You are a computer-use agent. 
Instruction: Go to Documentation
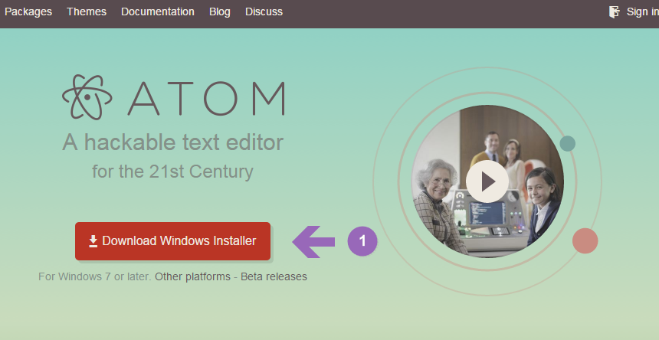pyautogui.click(x=158, y=11)
